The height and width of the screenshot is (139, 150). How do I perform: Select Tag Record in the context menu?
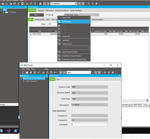click(67, 44)
